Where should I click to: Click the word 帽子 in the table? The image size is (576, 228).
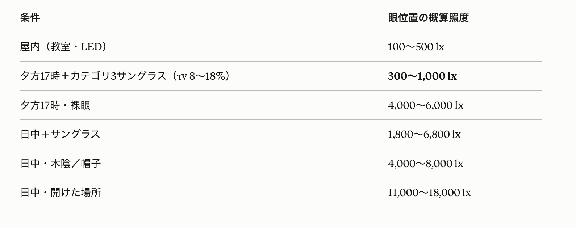(91, 164)
